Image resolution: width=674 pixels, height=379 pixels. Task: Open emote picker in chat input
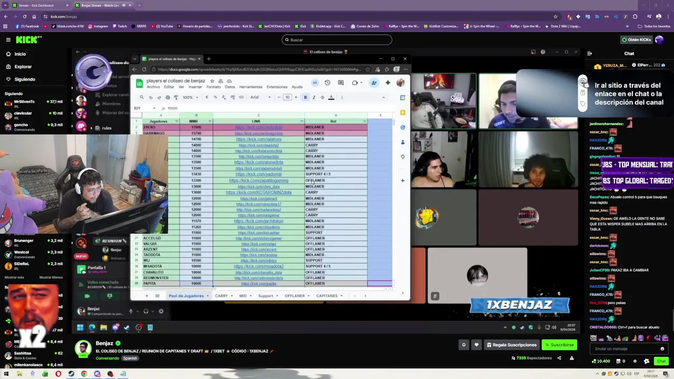coord(662,348)
